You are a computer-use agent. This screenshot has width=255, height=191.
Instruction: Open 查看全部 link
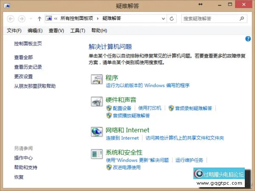click(x=23, y=57)
